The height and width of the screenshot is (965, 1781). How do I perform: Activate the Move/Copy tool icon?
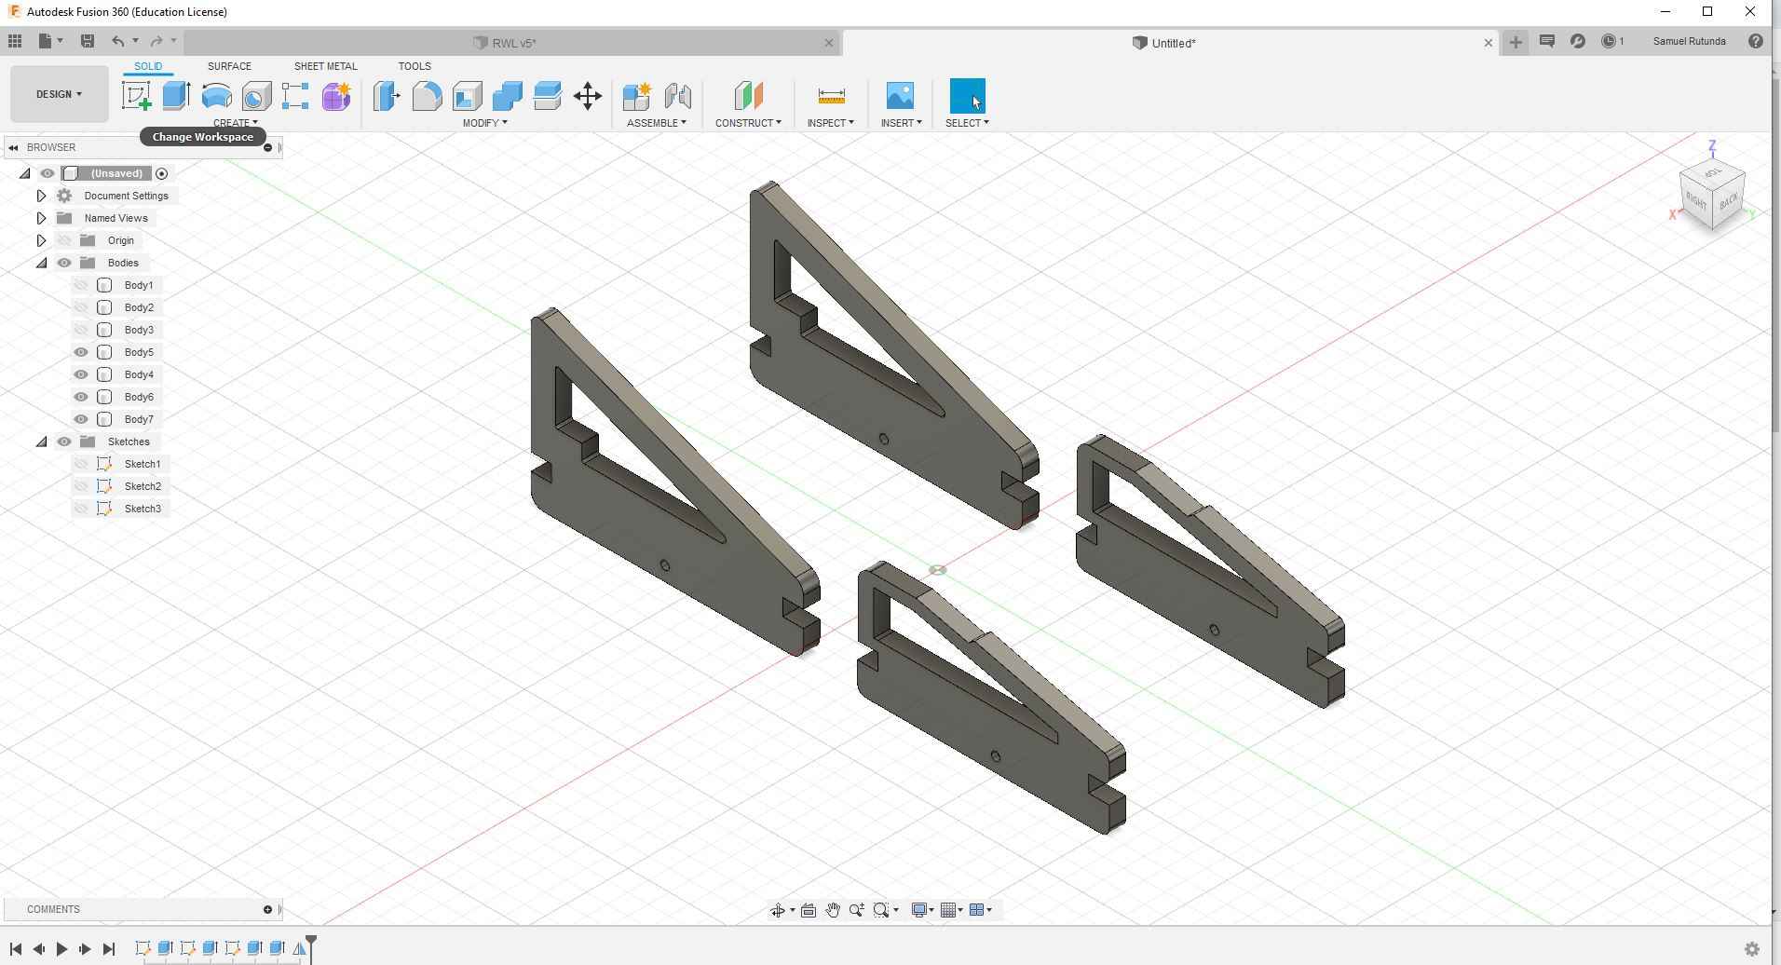point(588,96)
